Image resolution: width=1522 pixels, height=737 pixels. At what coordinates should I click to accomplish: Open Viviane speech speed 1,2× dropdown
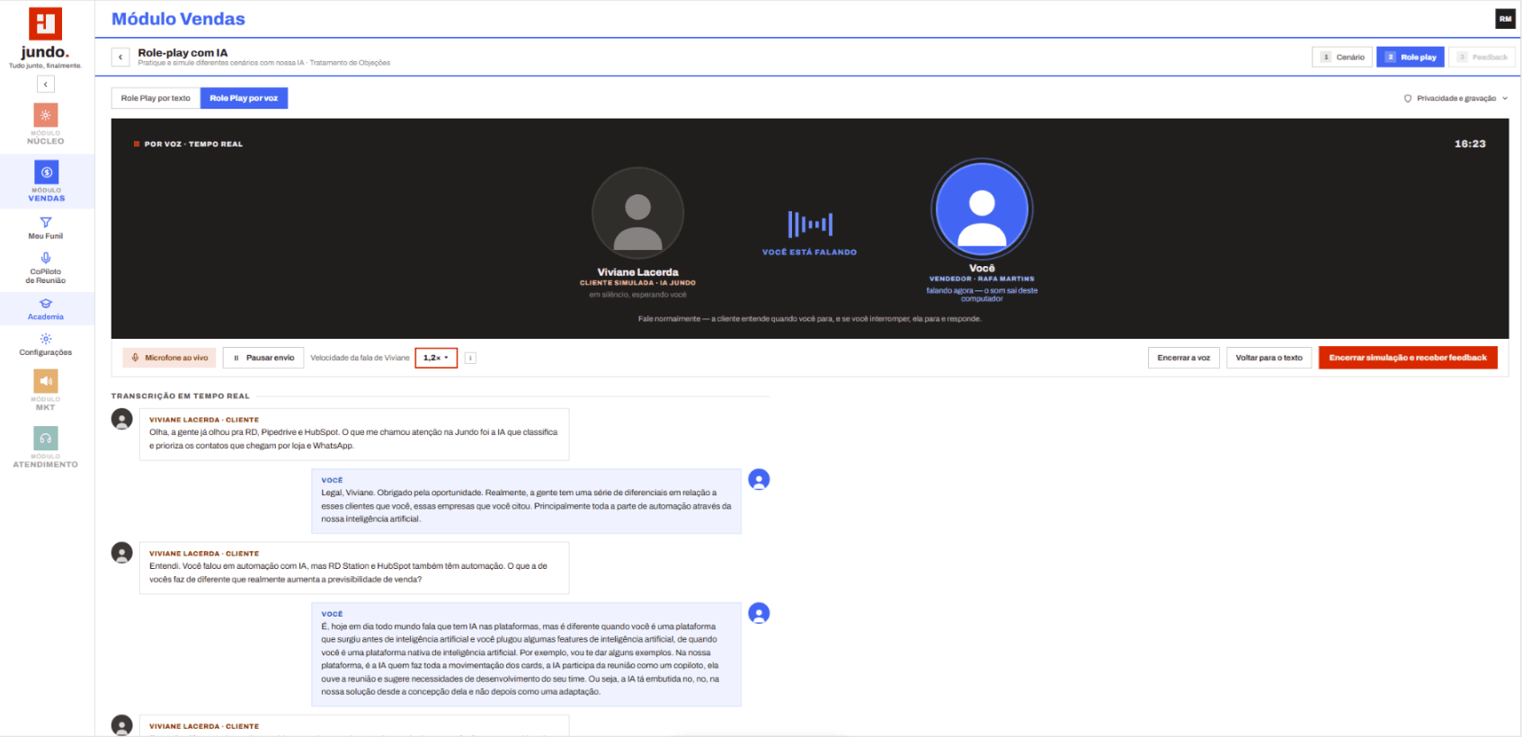point(436,358)
